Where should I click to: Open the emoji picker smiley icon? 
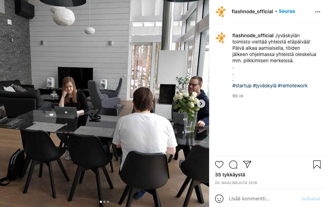pyautogui.click(x=219, y=199)
